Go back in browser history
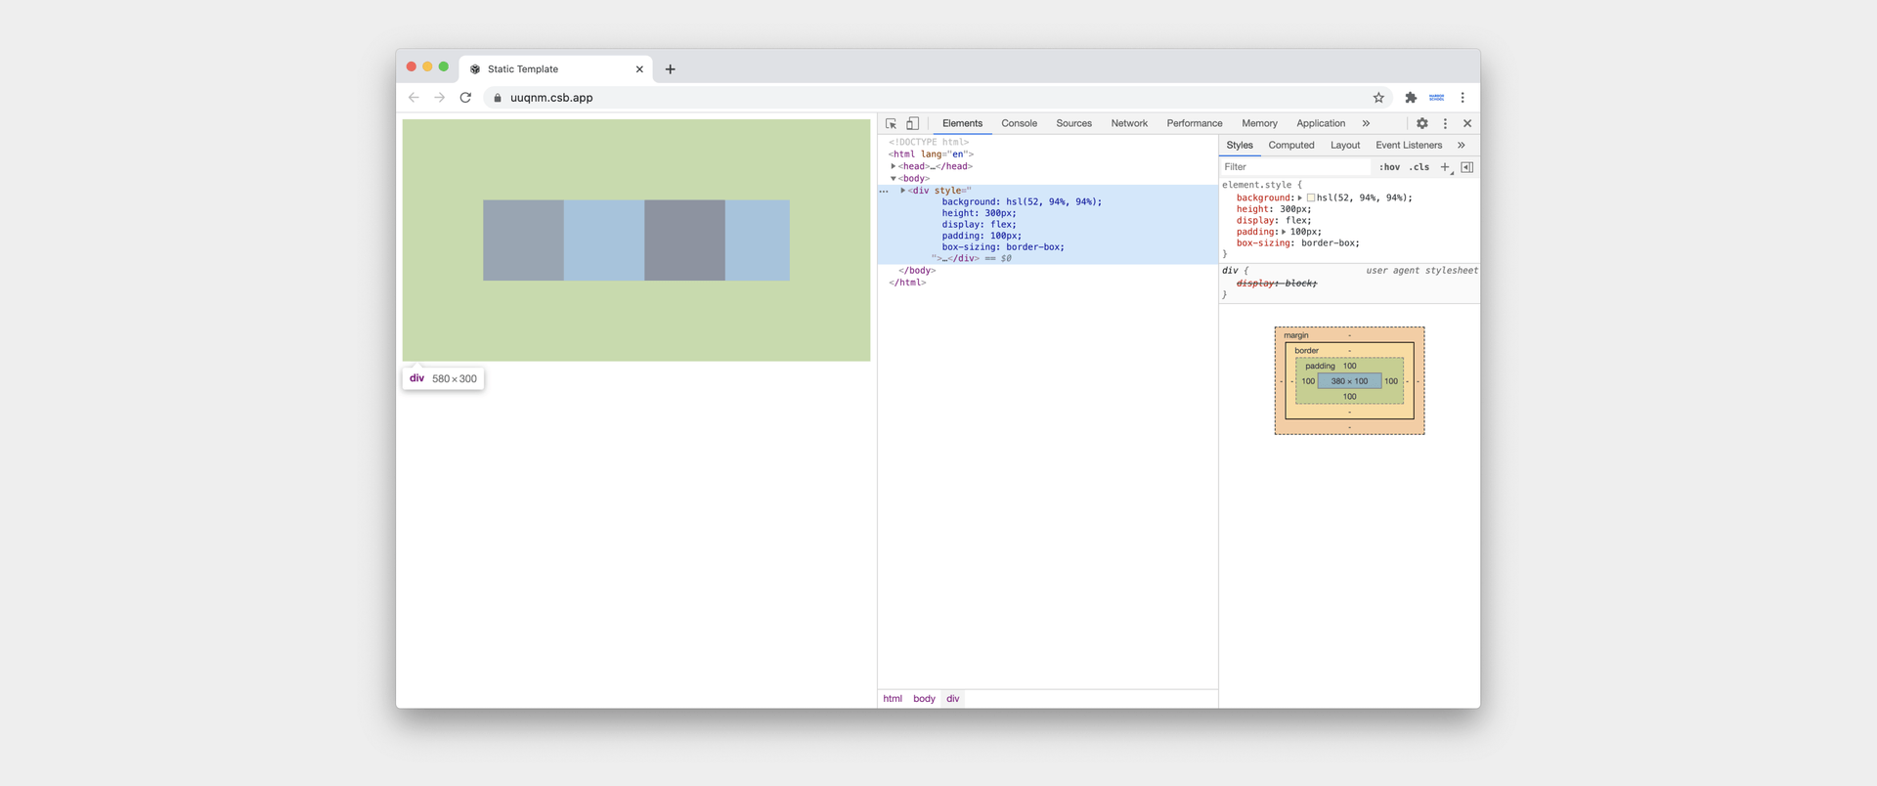 click(x=414, y=98)
